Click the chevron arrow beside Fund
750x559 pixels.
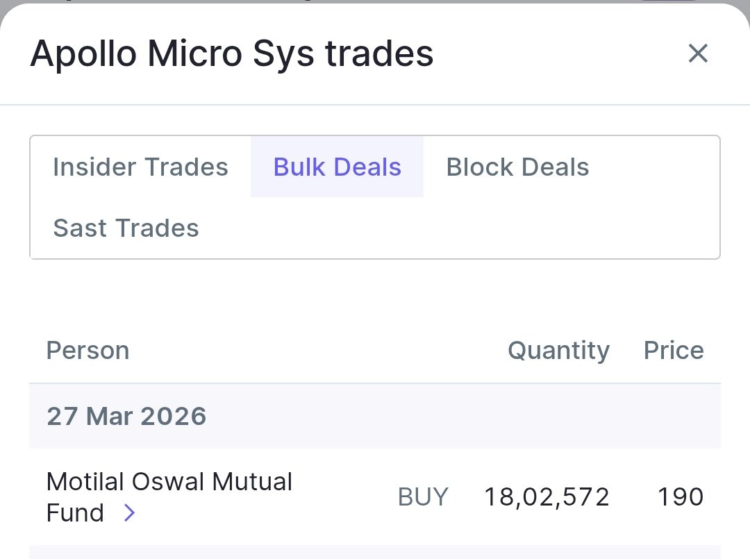[x=129, y=513]
